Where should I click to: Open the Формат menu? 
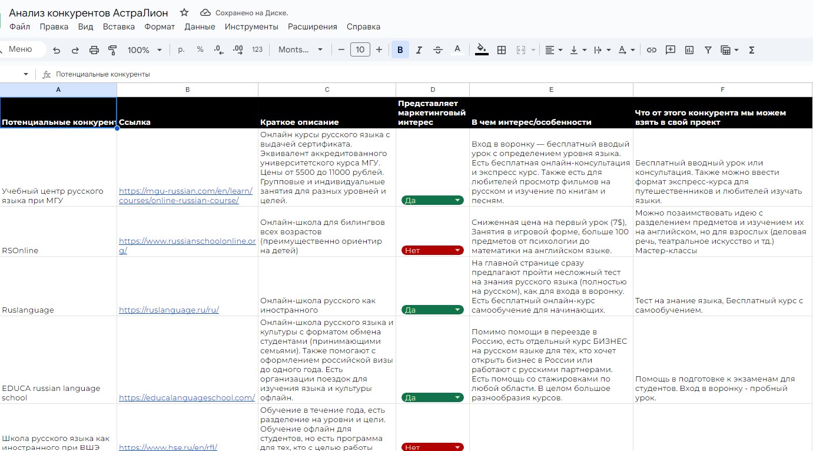point(160,26)
